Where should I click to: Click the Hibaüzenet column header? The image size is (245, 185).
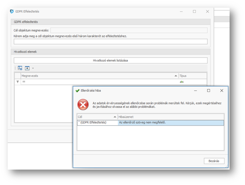coord(171,117)
